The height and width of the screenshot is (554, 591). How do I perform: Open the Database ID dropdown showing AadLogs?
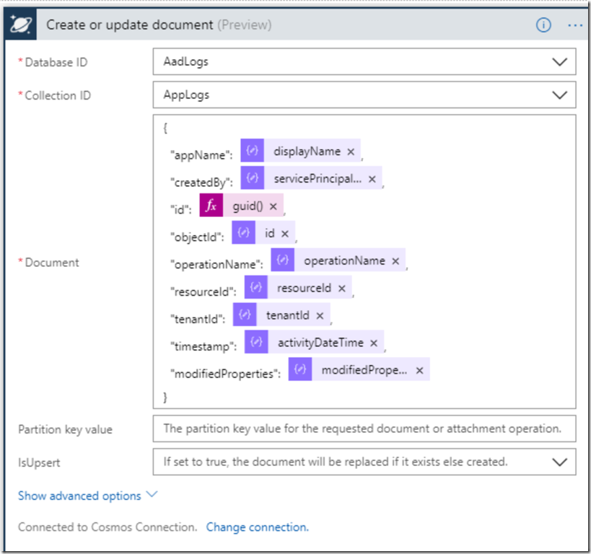[364, 61]
